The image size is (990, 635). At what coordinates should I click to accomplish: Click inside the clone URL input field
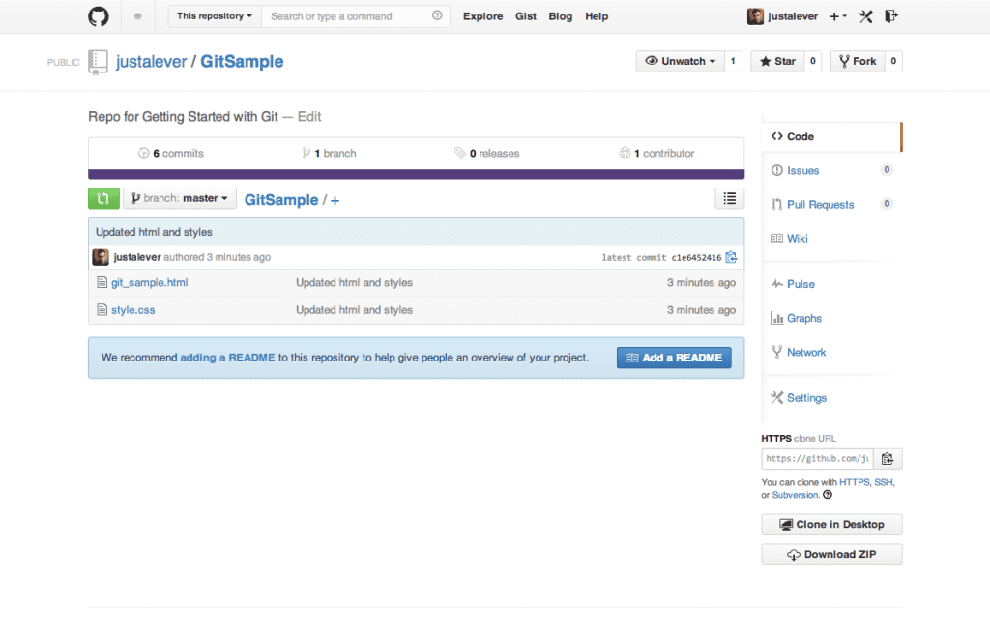pos(817,458)
